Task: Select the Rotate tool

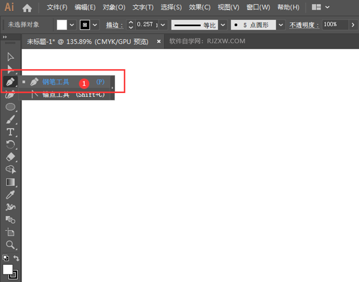Action: (x=11, y=145)
